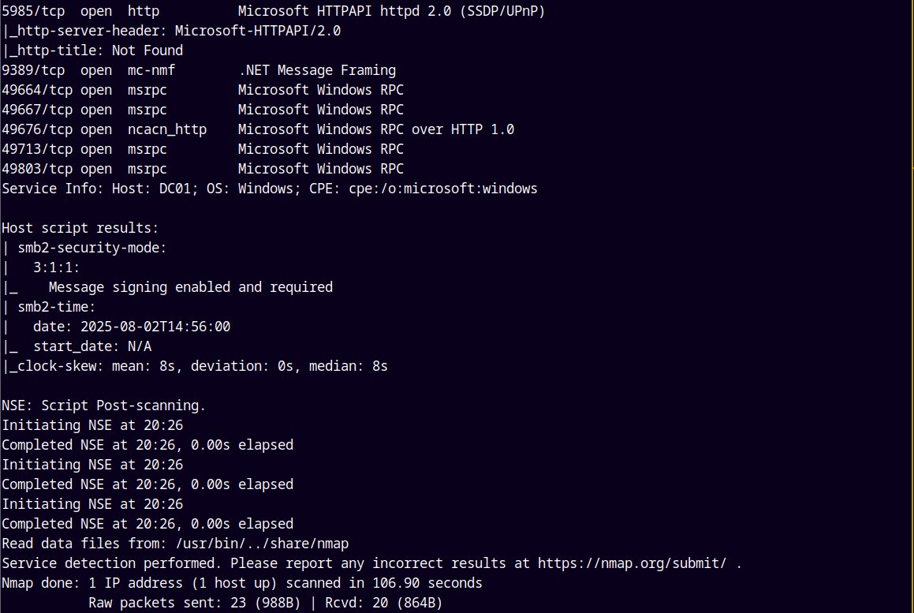Click NSE: Script Post-scanning line
The image size is (914, 613).
point(104,406)
